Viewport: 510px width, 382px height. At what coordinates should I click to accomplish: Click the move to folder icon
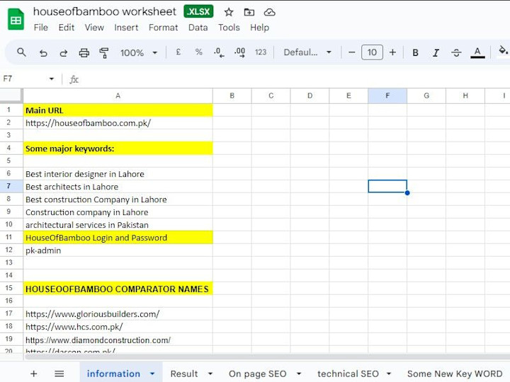(249, 12)
